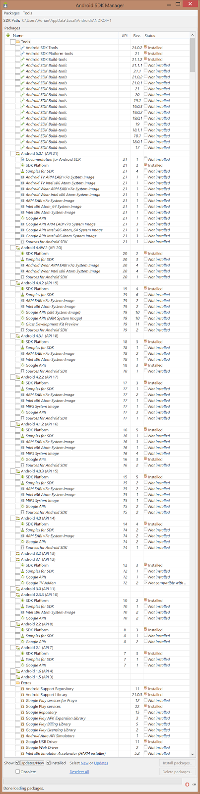The height and width of the screenshot is (794, 200).
Task: Click the Install packages button
Action: click(177, 763)
